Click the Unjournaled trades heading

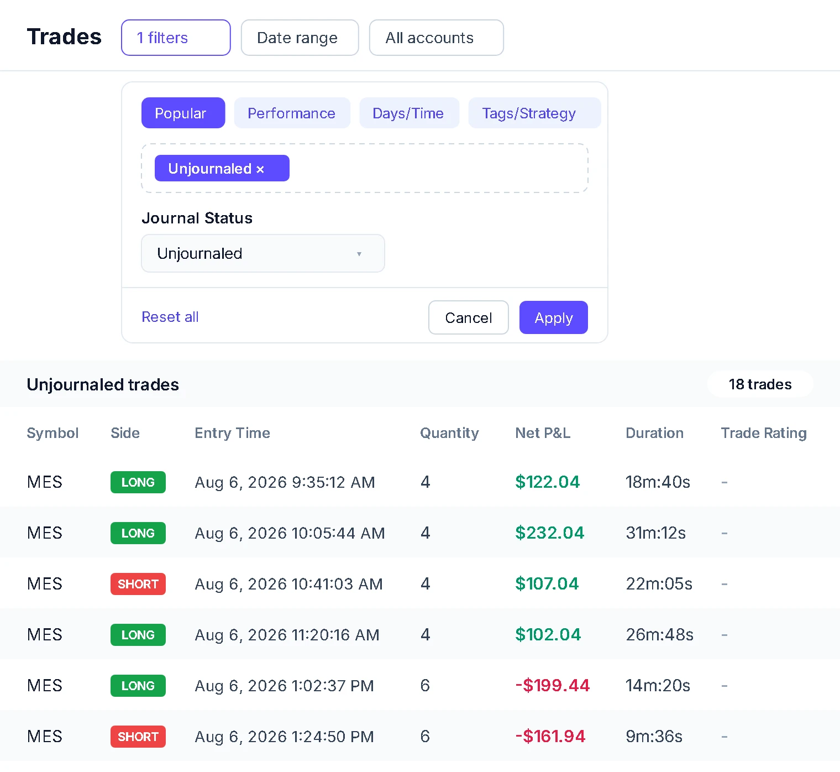point(103,384)
